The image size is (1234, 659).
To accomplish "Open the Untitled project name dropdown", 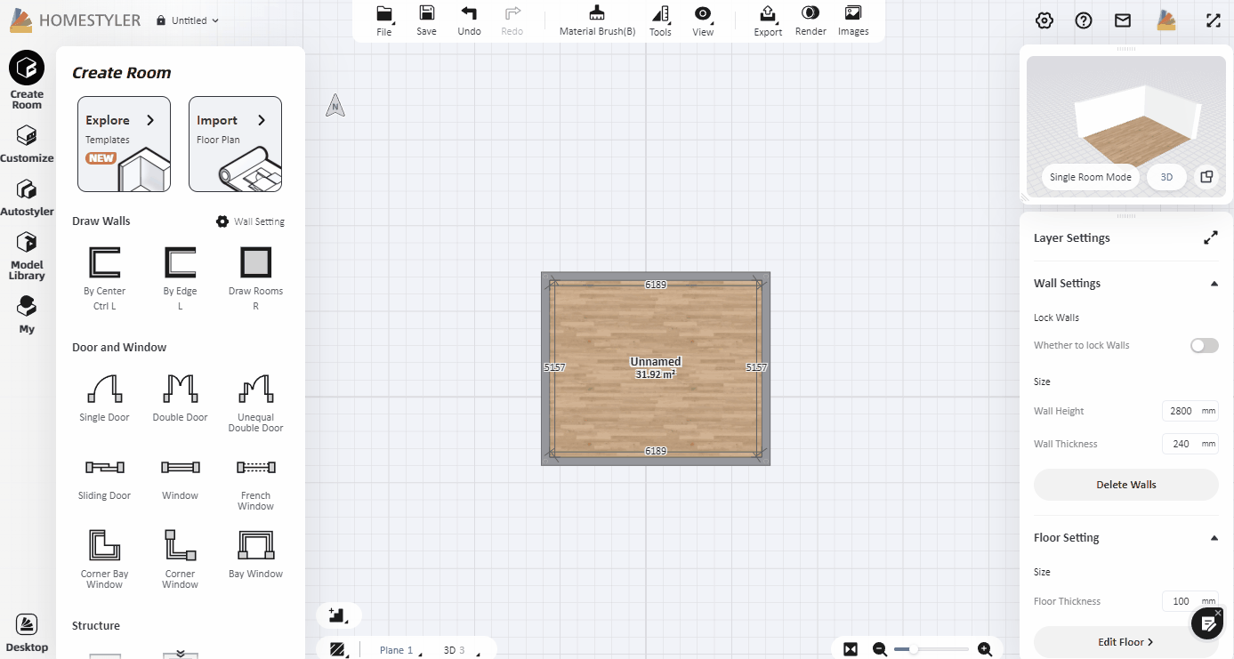I will pos(189,20).
